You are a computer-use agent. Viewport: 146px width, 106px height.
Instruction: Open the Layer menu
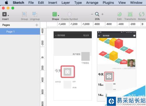click(x=66, y=3)
